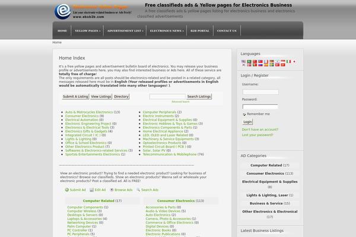Expand the Yellow Pages menu

[88, 31]
